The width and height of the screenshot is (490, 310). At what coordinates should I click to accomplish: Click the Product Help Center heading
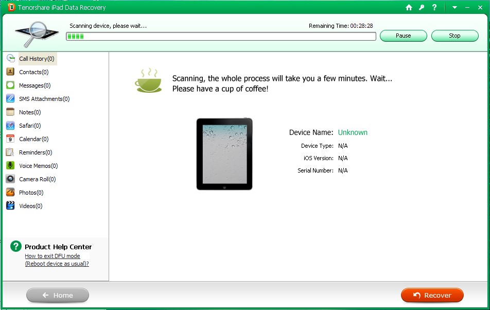click(58, 247)
